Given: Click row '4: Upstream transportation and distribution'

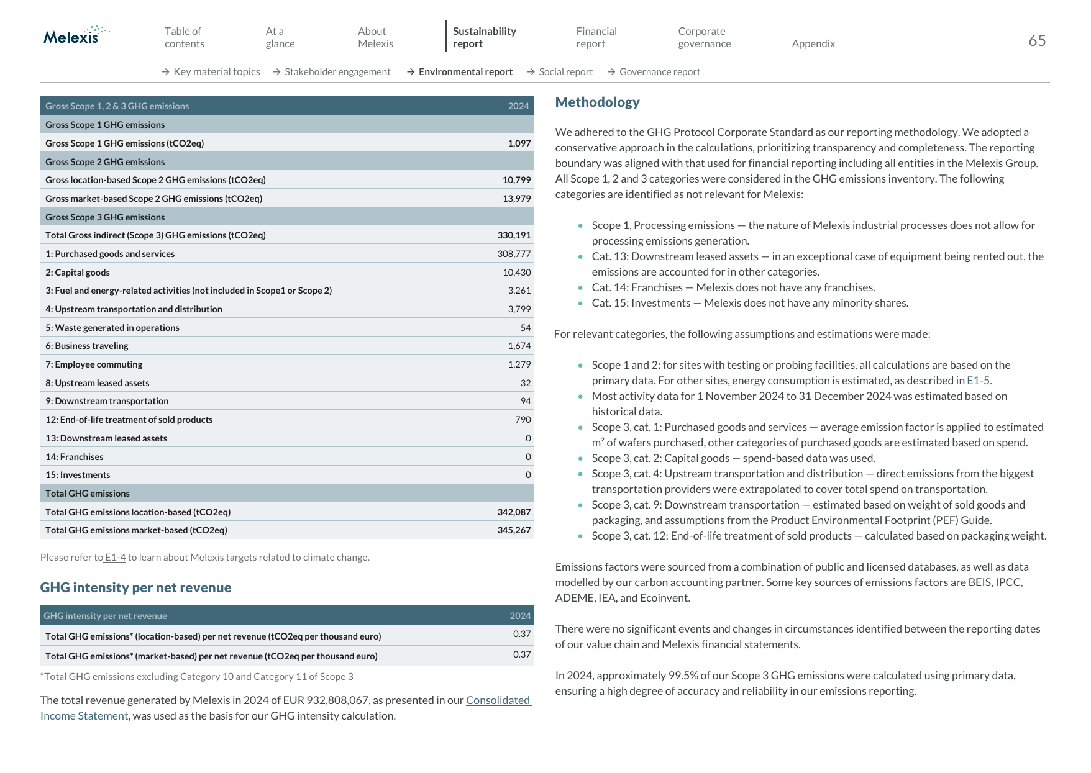Looking at the screenshot, I should tap(287, 309).
